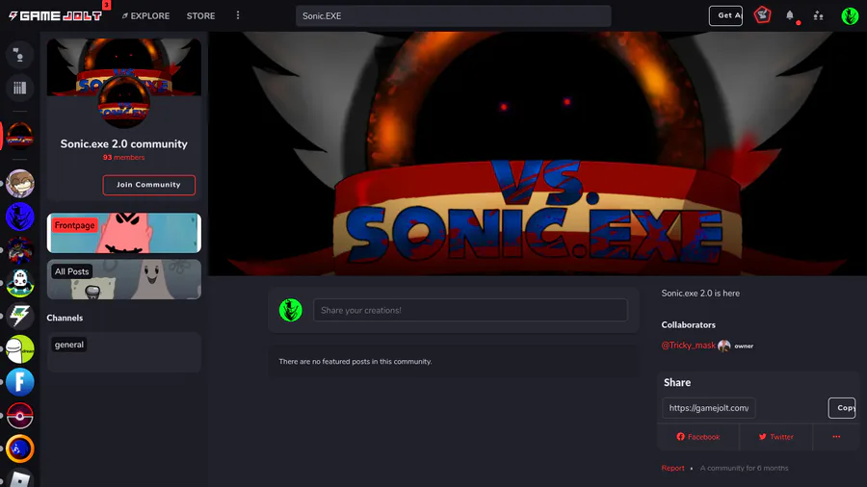Open the Pokeball community icon
Viewport: 867px width, 487px height.
tap(20, 415)
